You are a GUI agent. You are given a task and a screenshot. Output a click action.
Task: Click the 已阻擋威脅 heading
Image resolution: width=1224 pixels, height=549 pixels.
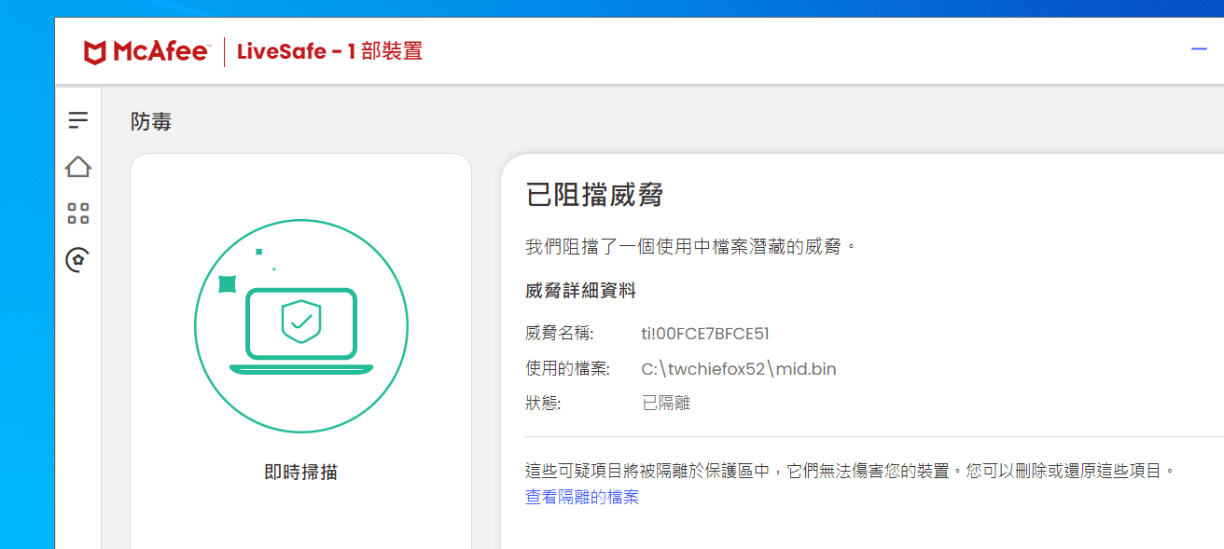pyautogui.click(x=594, y=196)
